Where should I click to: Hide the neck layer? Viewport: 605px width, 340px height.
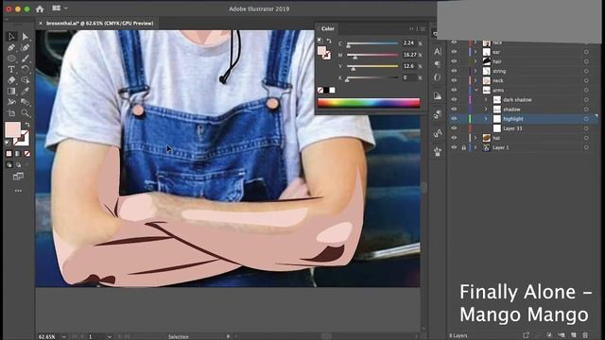pyautogui.click(x=454, y=80)
